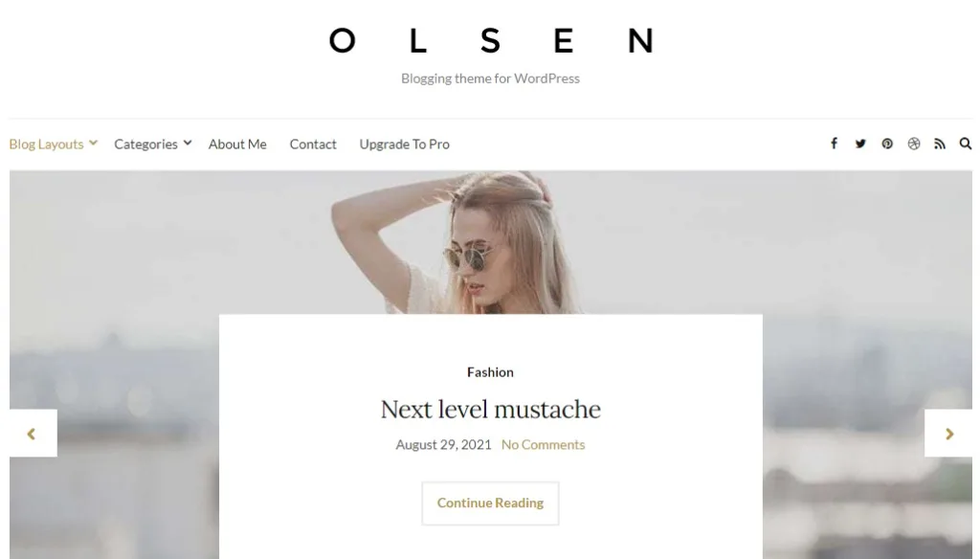Image resolution: width=980 pixels, height=559 pixels.
Task: Open the Pinterest social icon
Action: (887, 144)
